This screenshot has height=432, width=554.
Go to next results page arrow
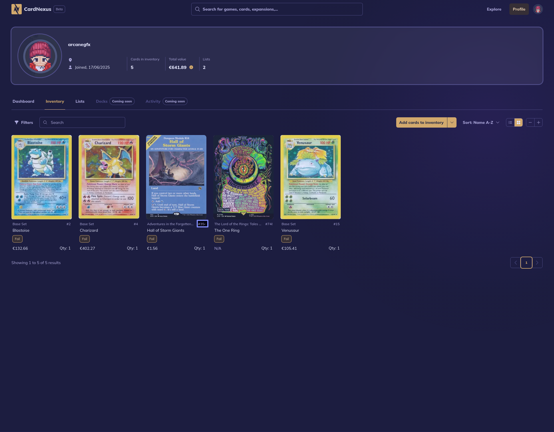click(537, 263)
